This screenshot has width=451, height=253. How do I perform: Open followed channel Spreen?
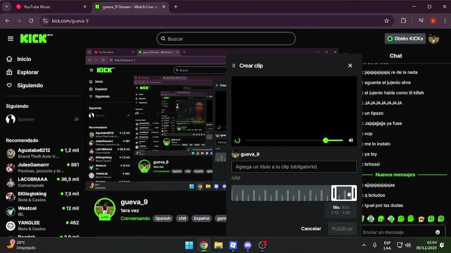42,119
